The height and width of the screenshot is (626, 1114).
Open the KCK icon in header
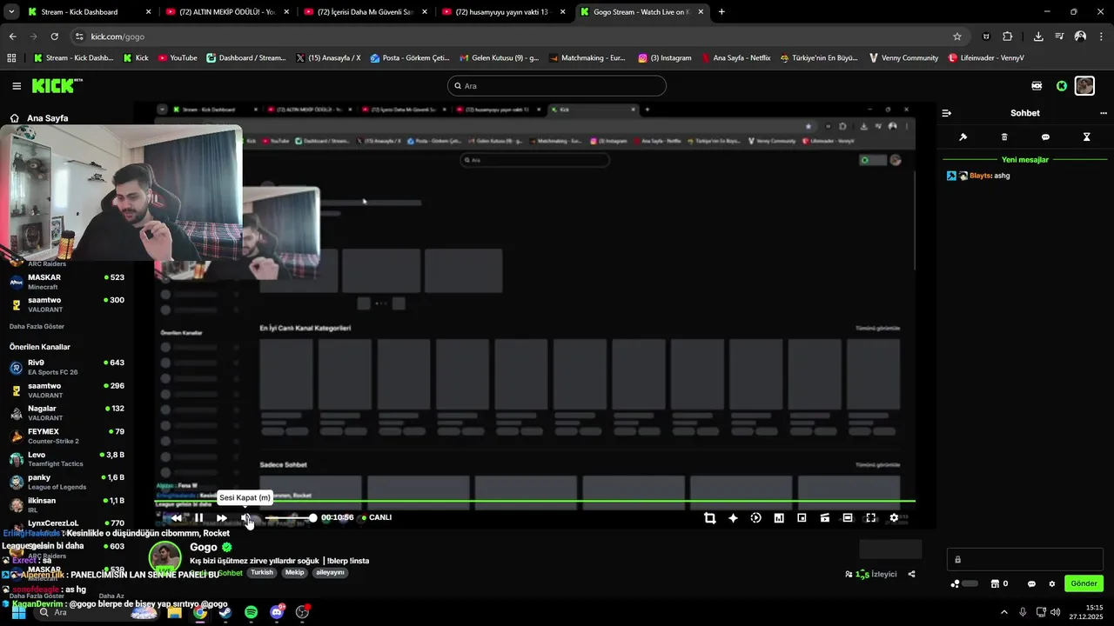click(x=1037, y=86)
